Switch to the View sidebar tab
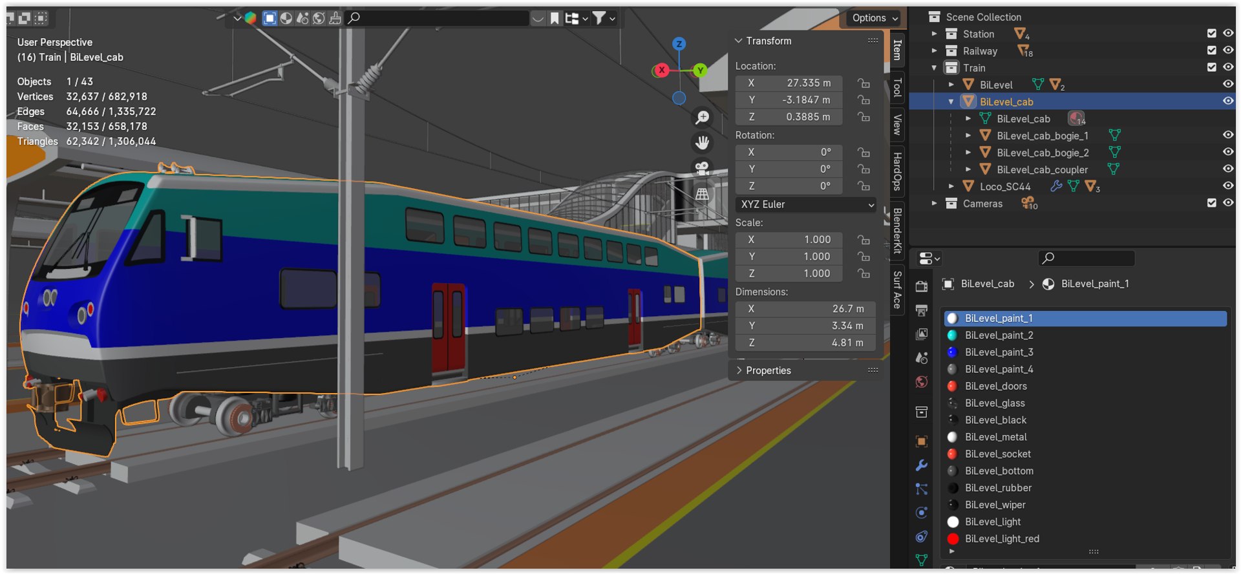This screenshot has width=1241, height=574. click(897, 124)
